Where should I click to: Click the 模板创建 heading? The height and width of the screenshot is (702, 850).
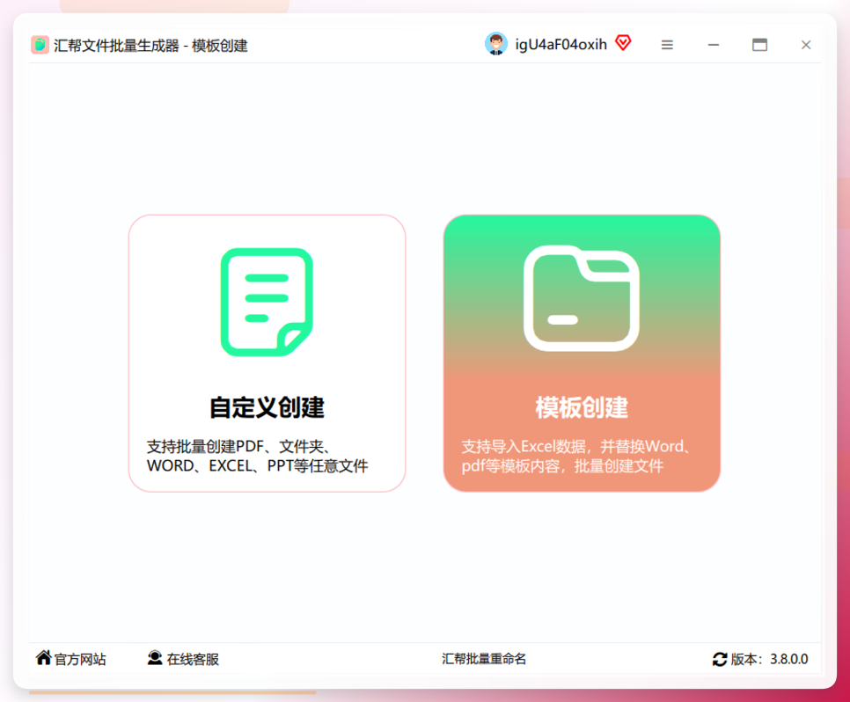pyautogui.click(x=582, y=407)
